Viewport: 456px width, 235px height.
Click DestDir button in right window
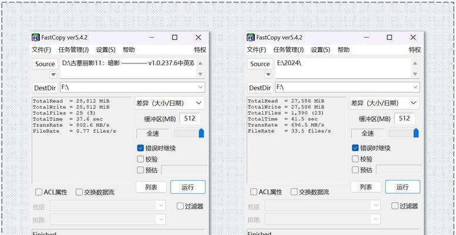(x=260, y=88)
